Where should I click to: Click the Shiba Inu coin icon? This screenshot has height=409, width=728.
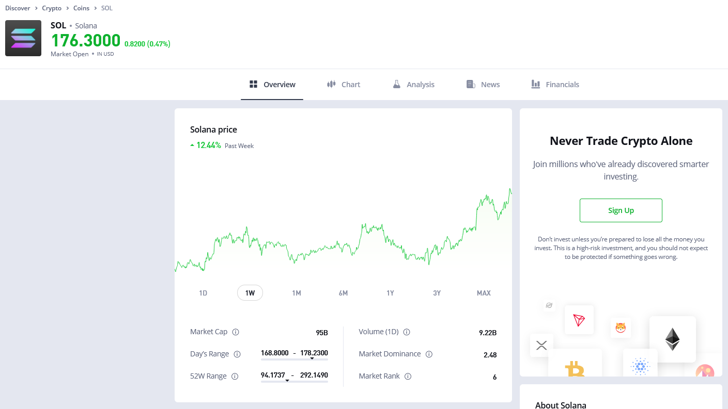[621, 328]
